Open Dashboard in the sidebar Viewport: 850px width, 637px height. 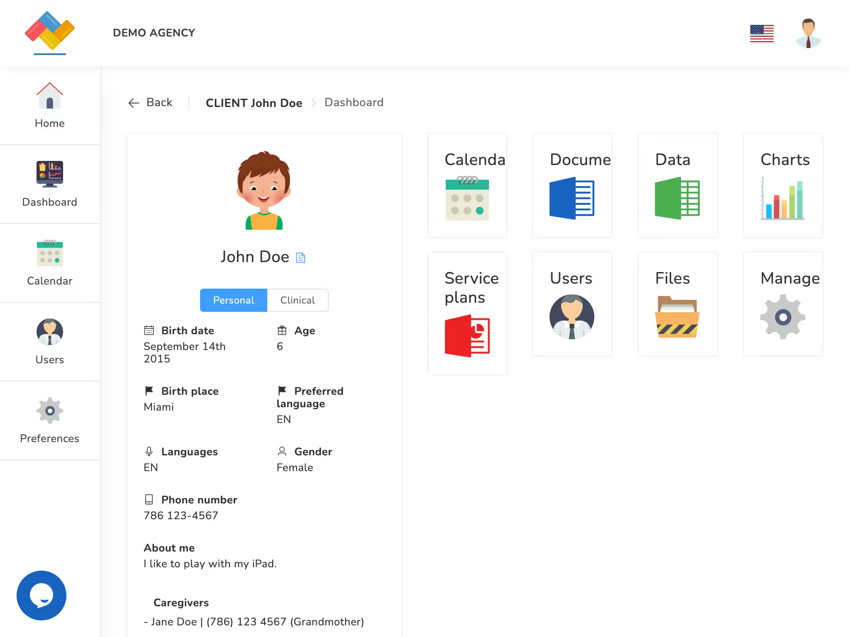tap(50, 185)
